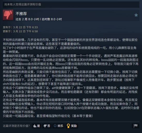The width and height of the screenshot is (142, 133).
Task: Click the 尚未有人觉得这篇评测有价值 banner
Action: point(71,4)
